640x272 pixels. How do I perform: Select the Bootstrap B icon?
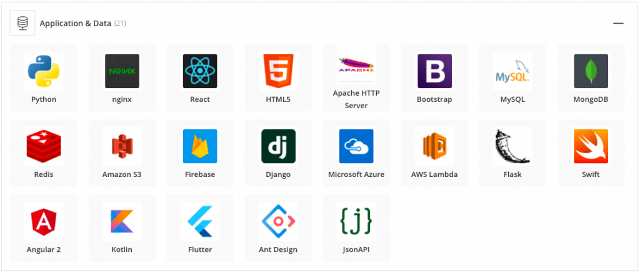(x=435, y=71)
